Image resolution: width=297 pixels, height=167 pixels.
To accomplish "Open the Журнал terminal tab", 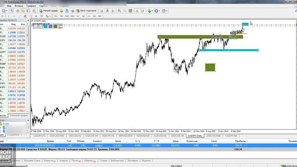I will (146, 161).
